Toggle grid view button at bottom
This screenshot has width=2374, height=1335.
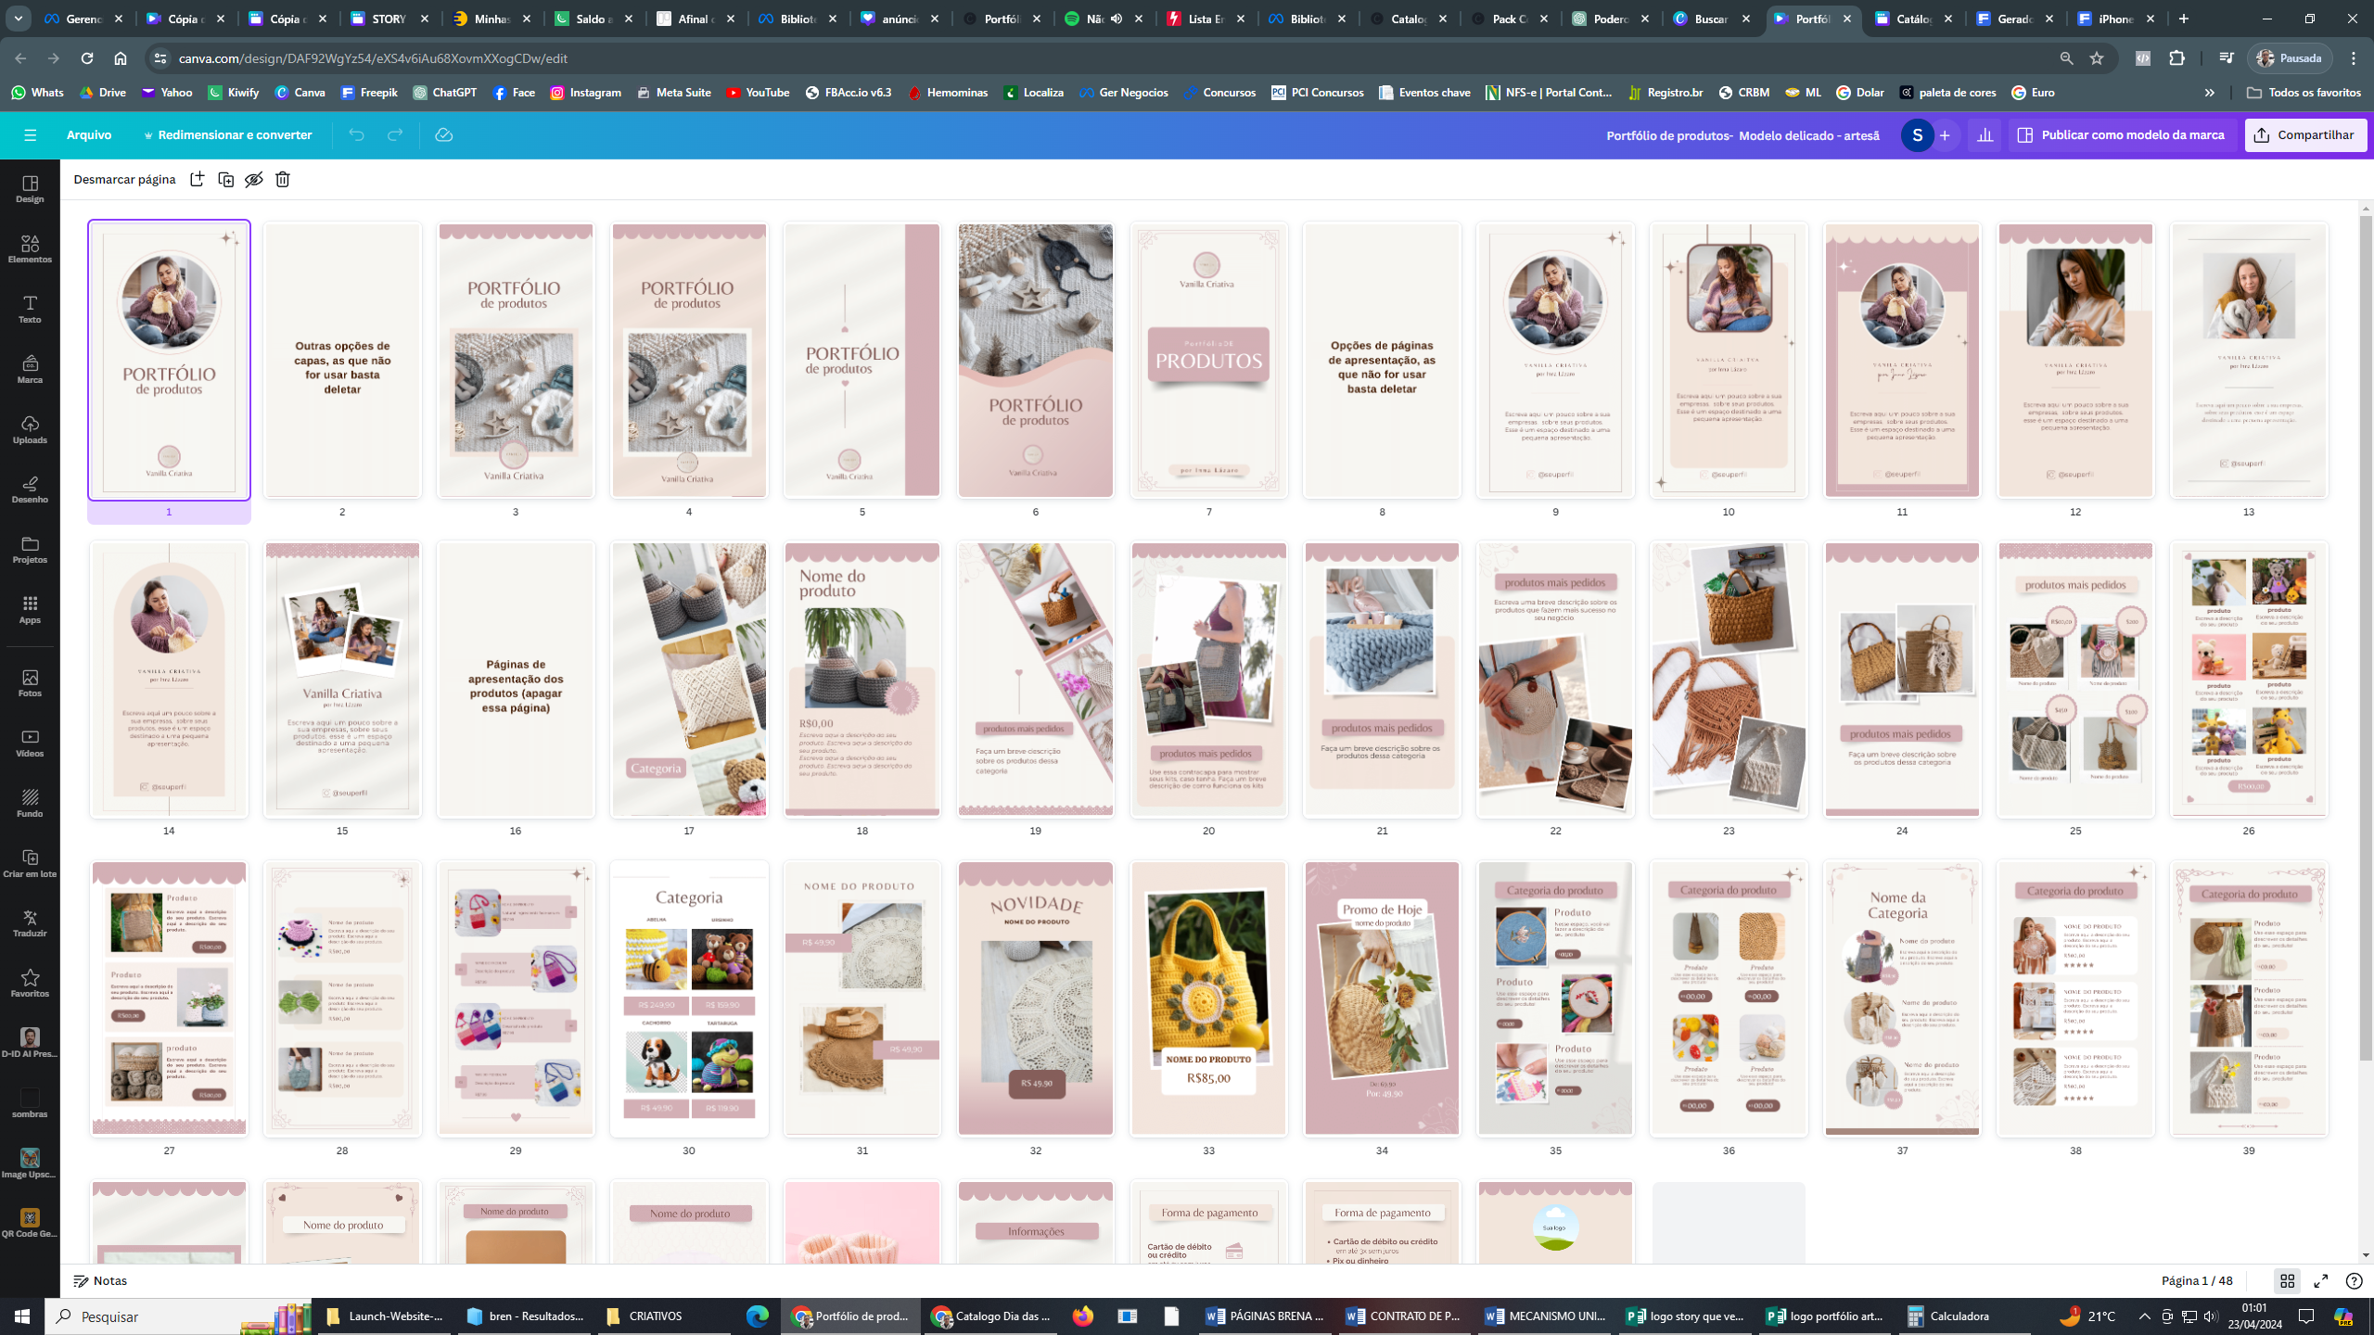pyautogui.click(x=2287, y=1281)
